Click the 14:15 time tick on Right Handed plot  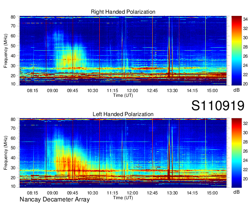[192, 91]
